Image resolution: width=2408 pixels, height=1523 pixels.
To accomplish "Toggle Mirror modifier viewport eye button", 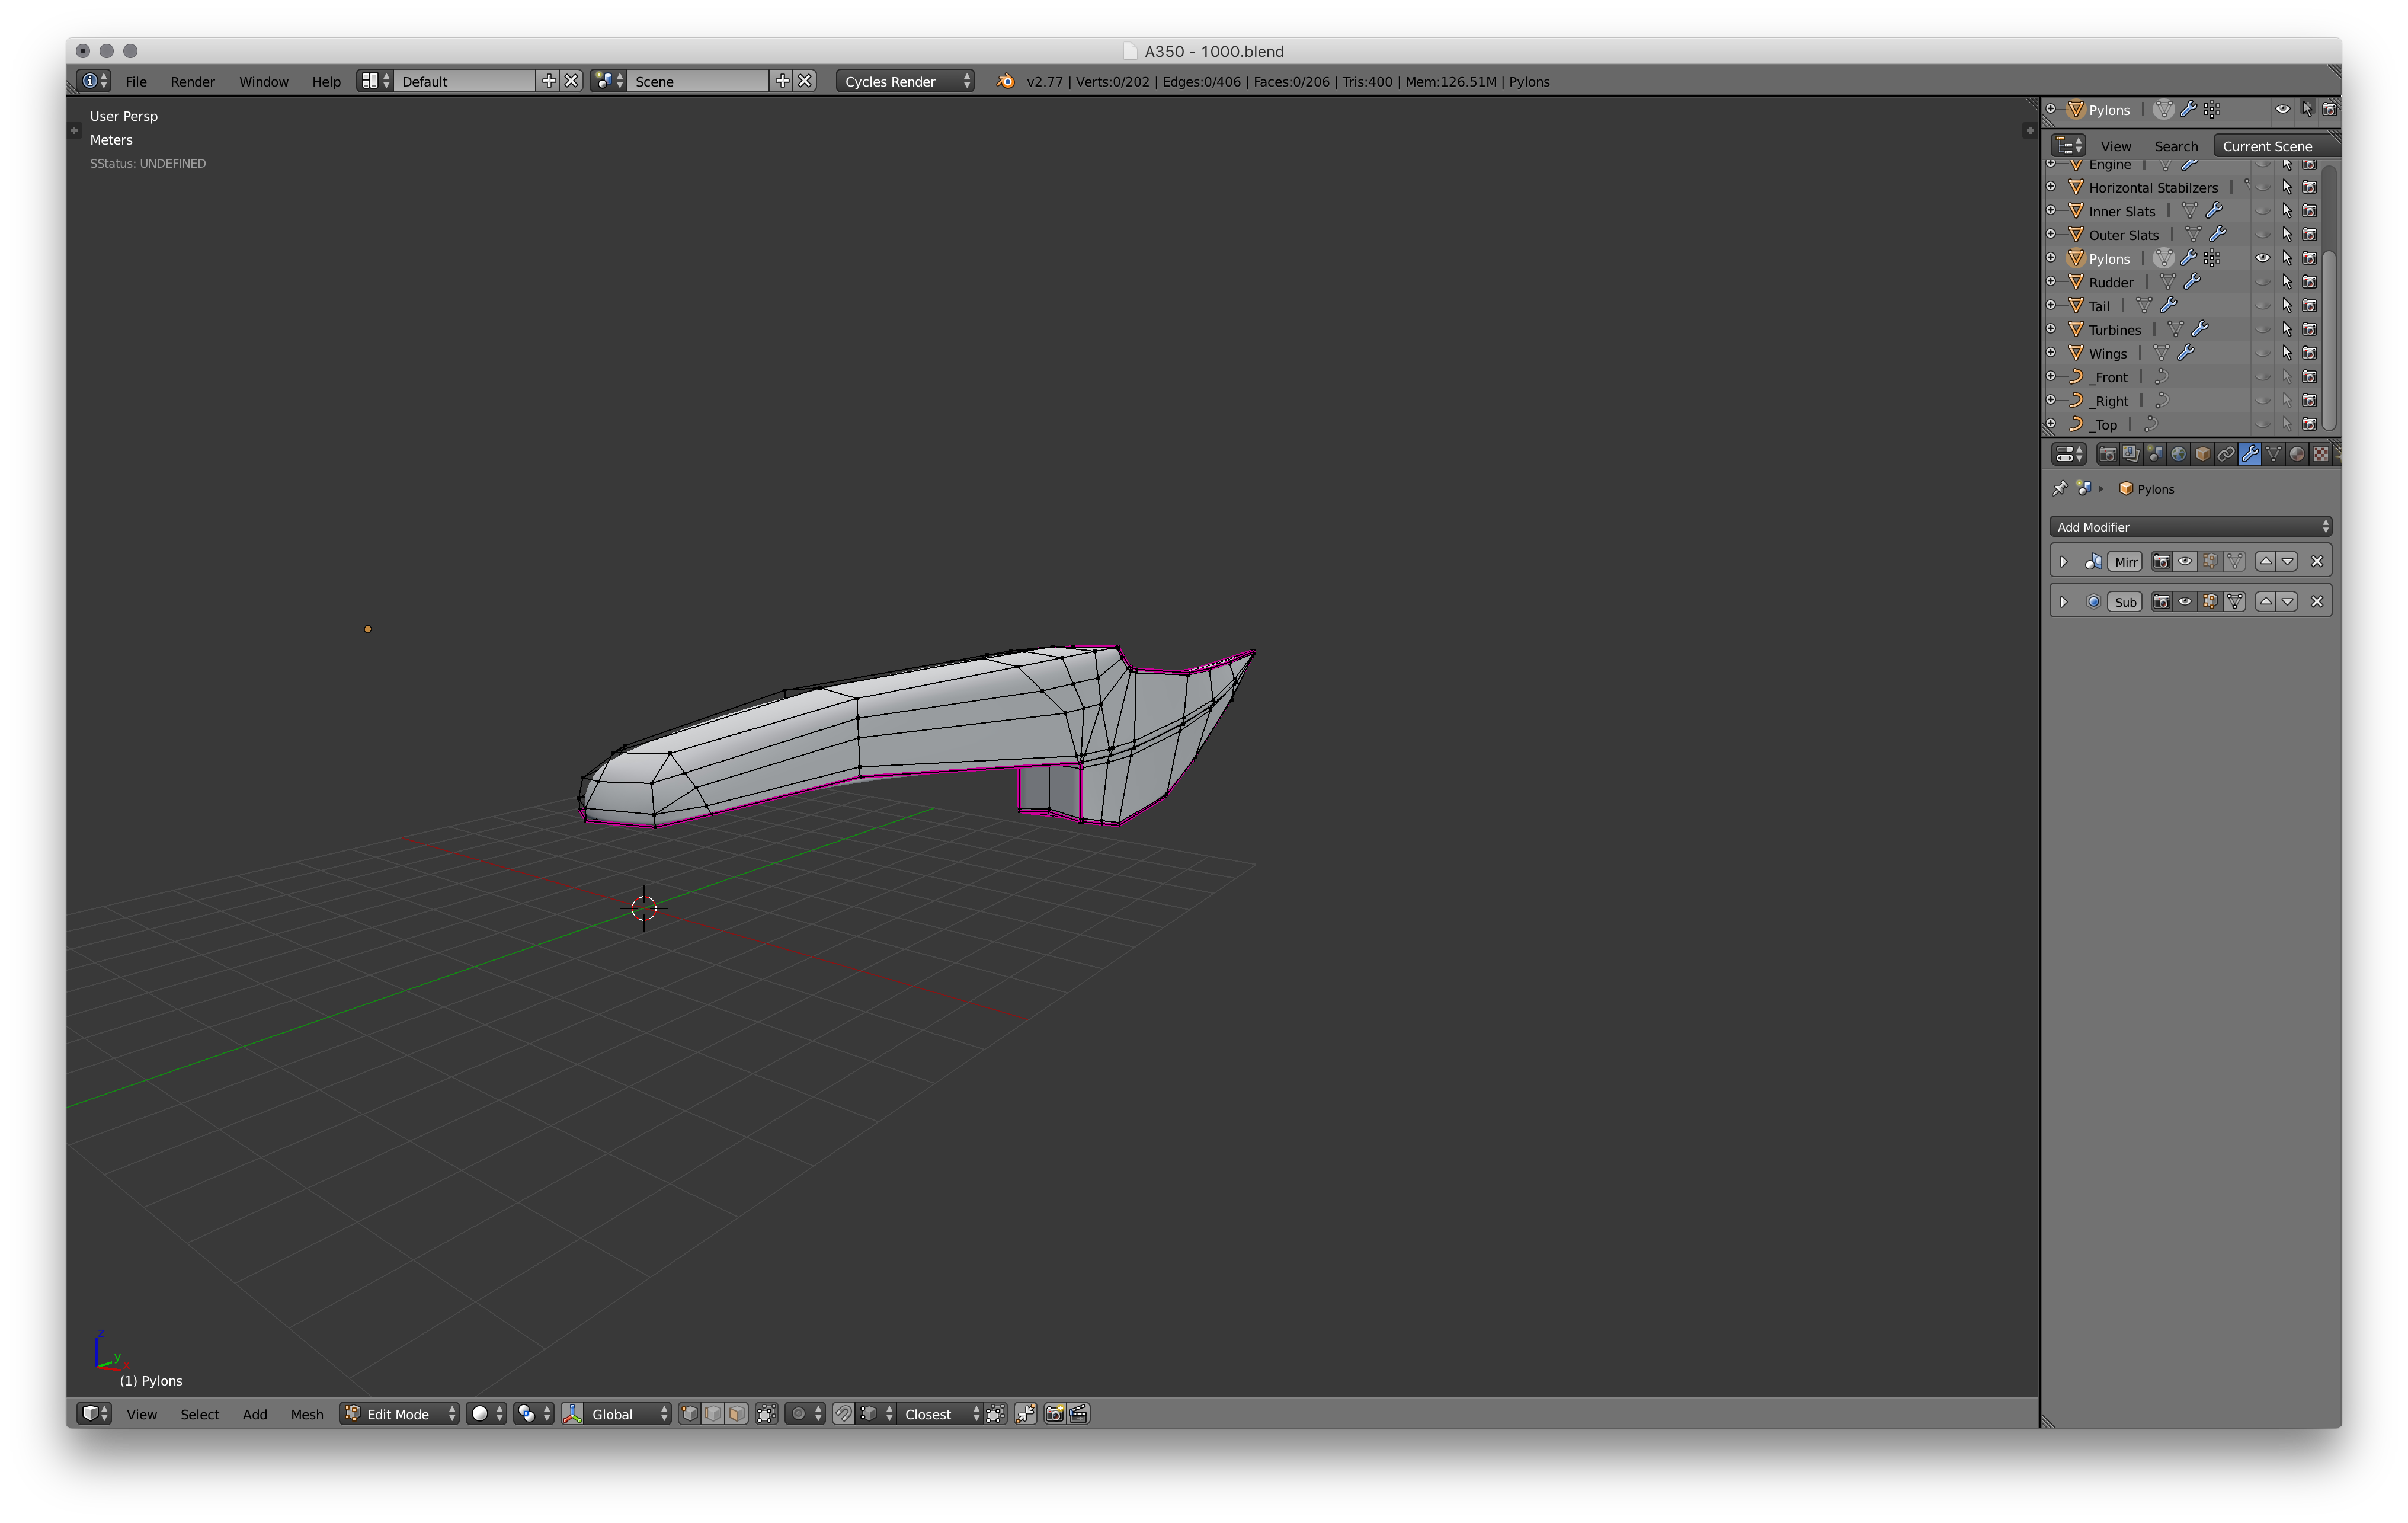I will pos(2185,561).
